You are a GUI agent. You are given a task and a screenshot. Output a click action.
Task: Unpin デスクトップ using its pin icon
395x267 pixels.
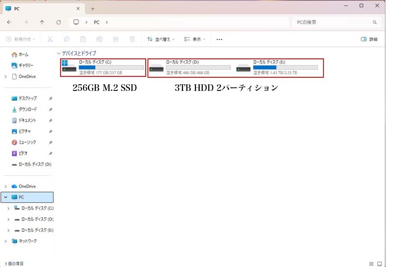coord(50,98)
